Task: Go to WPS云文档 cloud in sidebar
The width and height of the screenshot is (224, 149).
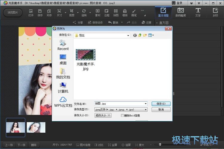Action: coord(63,102)
